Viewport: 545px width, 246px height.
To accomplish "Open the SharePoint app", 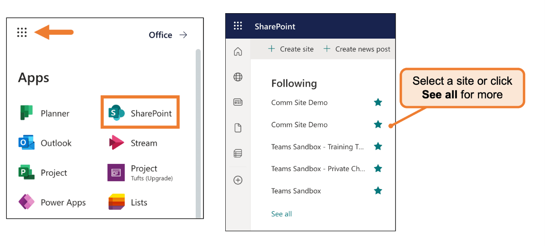I will [140, 113].
